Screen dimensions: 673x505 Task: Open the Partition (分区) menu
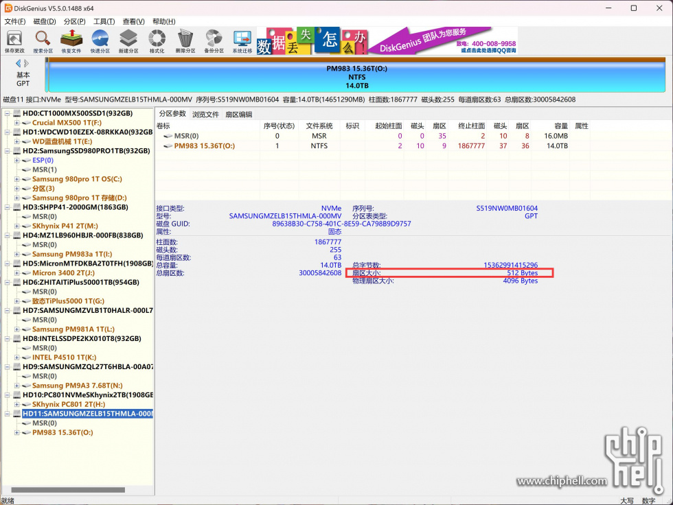point(74,21)
